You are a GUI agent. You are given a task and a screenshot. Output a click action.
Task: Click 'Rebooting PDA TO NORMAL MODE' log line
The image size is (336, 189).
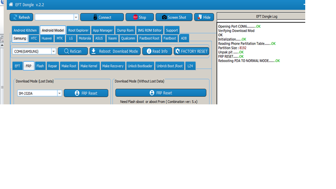(249, 61)
